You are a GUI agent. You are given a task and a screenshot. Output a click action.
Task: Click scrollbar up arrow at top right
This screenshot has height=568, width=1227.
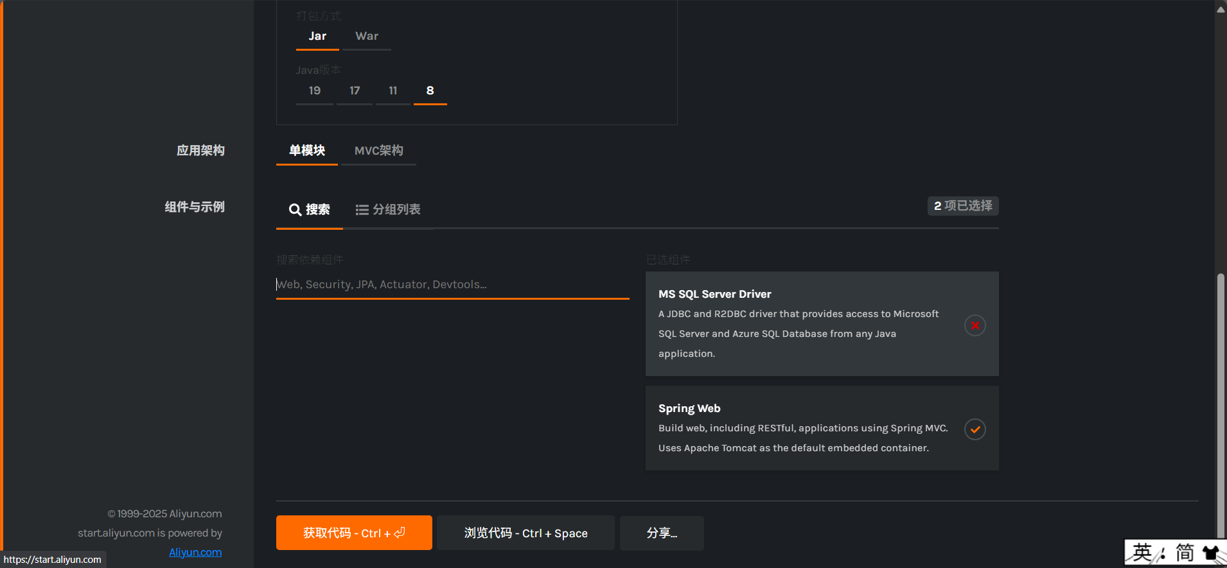(1221, 9)
